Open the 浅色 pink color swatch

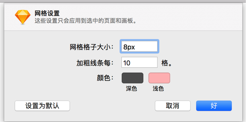click(x=159, y=78)
